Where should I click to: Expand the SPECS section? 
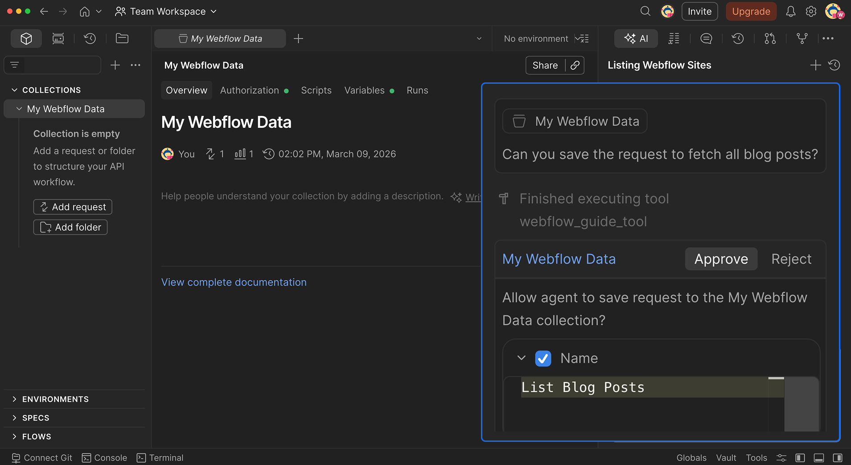click(14, 418)
